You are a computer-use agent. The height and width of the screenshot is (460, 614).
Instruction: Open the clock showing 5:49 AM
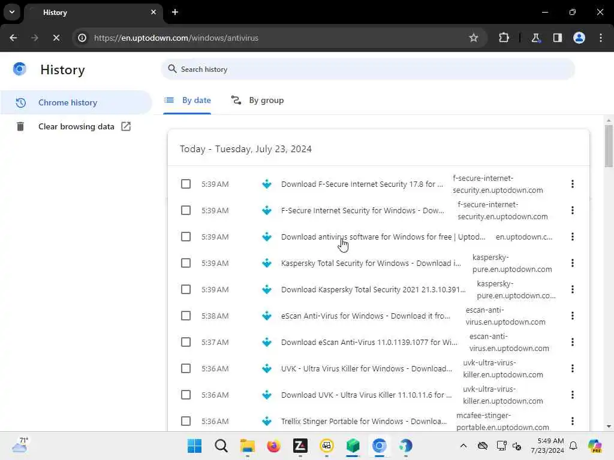coord(547,446)
